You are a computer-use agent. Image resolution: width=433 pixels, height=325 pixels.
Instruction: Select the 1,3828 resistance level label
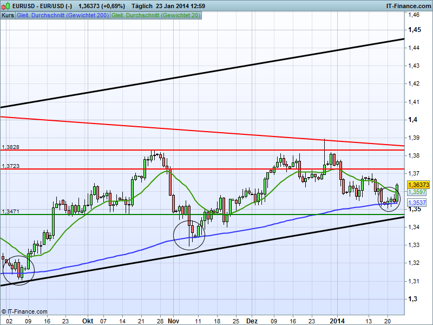pos(10,147)
